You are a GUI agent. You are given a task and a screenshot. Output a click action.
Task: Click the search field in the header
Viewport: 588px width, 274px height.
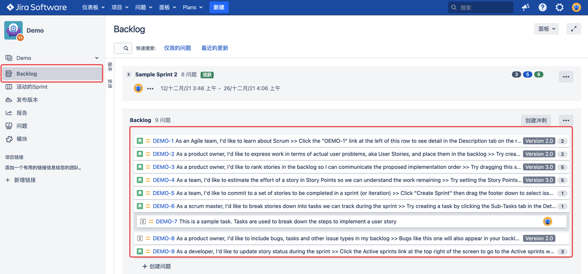tap(481, 7)
